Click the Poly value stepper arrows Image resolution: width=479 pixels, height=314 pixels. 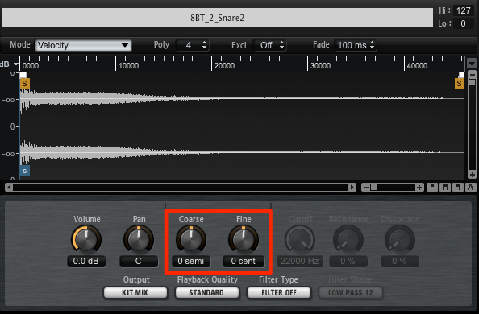click(204, 45)
